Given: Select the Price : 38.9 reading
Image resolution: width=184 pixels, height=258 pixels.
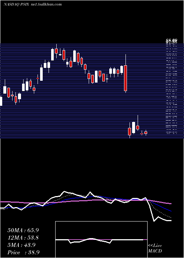Looking at the screenshot, I should click(x=23, y=252).
